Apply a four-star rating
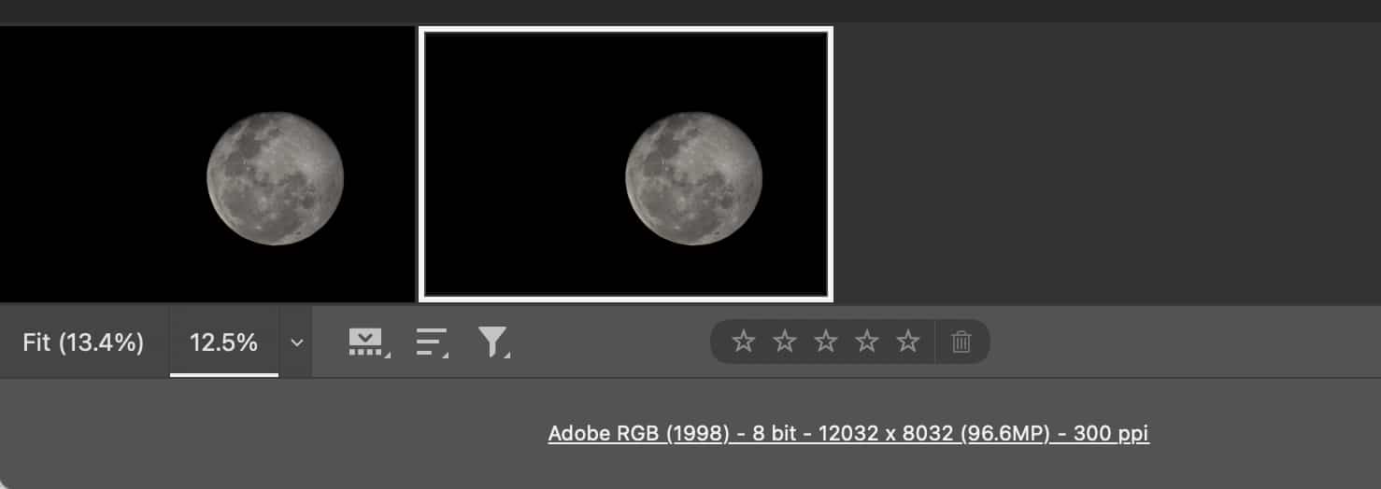The height and width of the screenshot is (489, 1381). click(867, 342)
